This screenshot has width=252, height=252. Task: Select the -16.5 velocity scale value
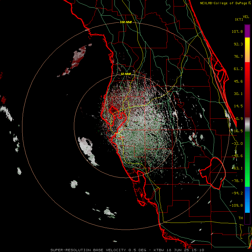237,131
